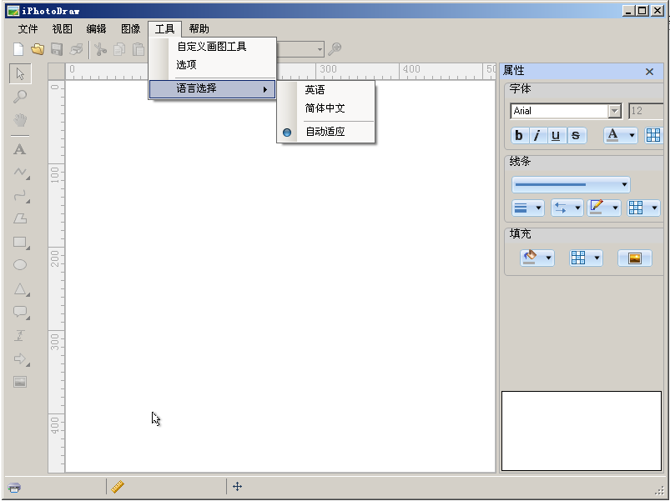The width and height of the screenshot is (670, 501).
Task: Open the 视图 menu
Action: 63,29
